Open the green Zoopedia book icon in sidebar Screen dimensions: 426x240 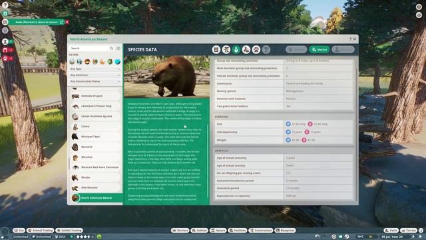5,13
